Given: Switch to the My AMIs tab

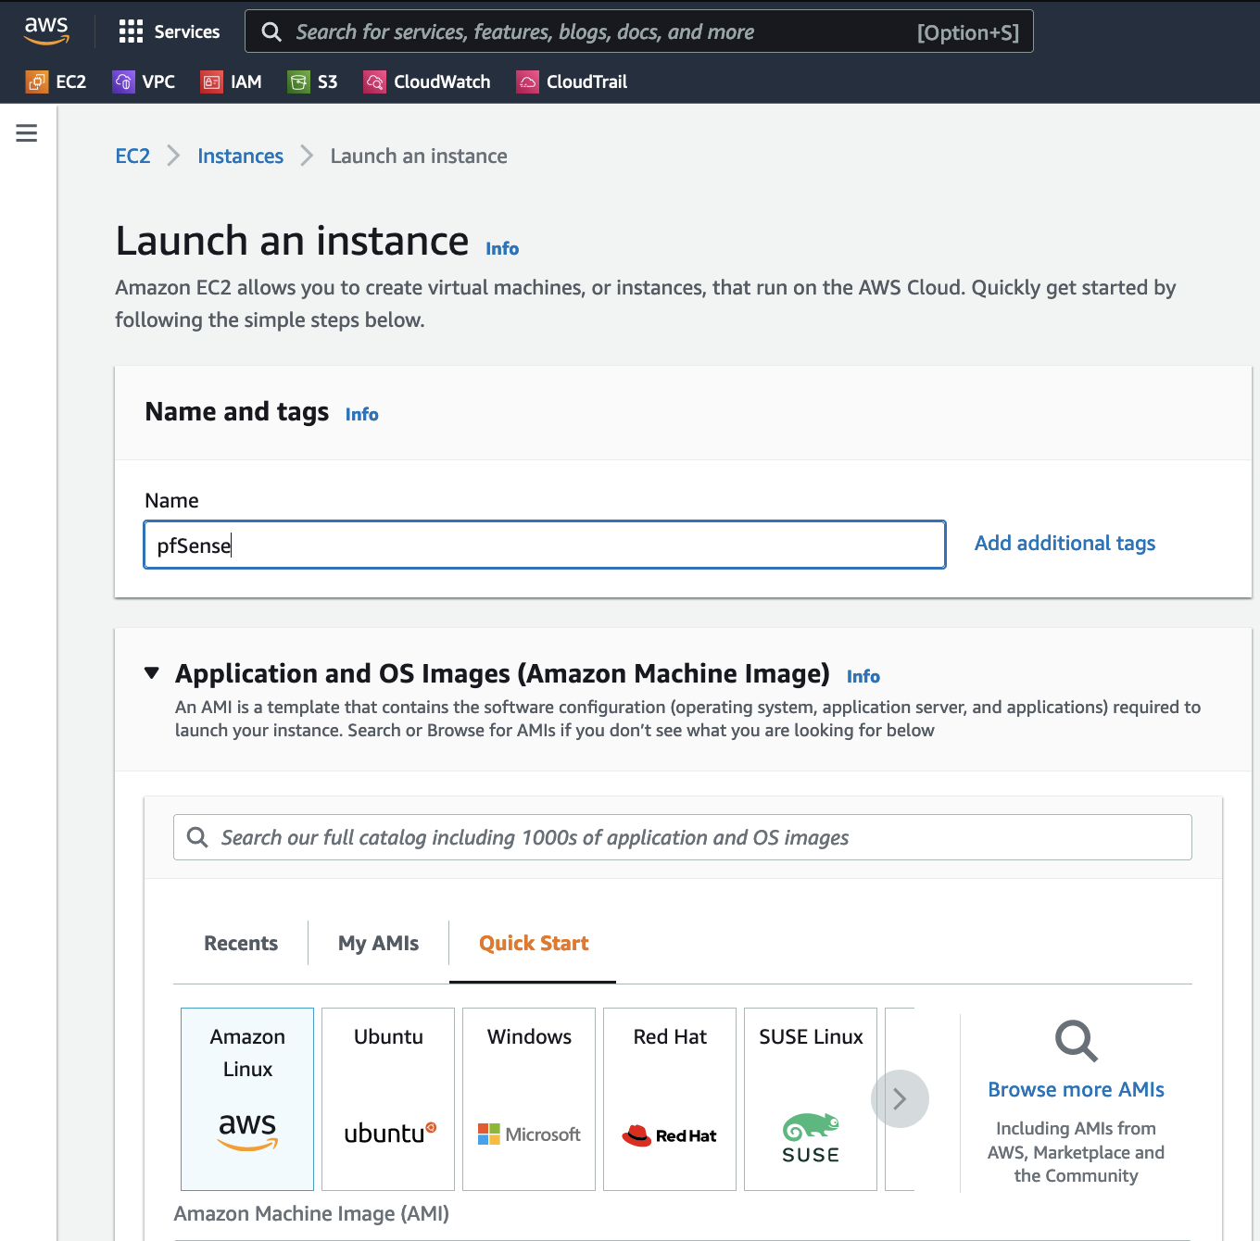Looking at the screenshot, I should 378,943.
